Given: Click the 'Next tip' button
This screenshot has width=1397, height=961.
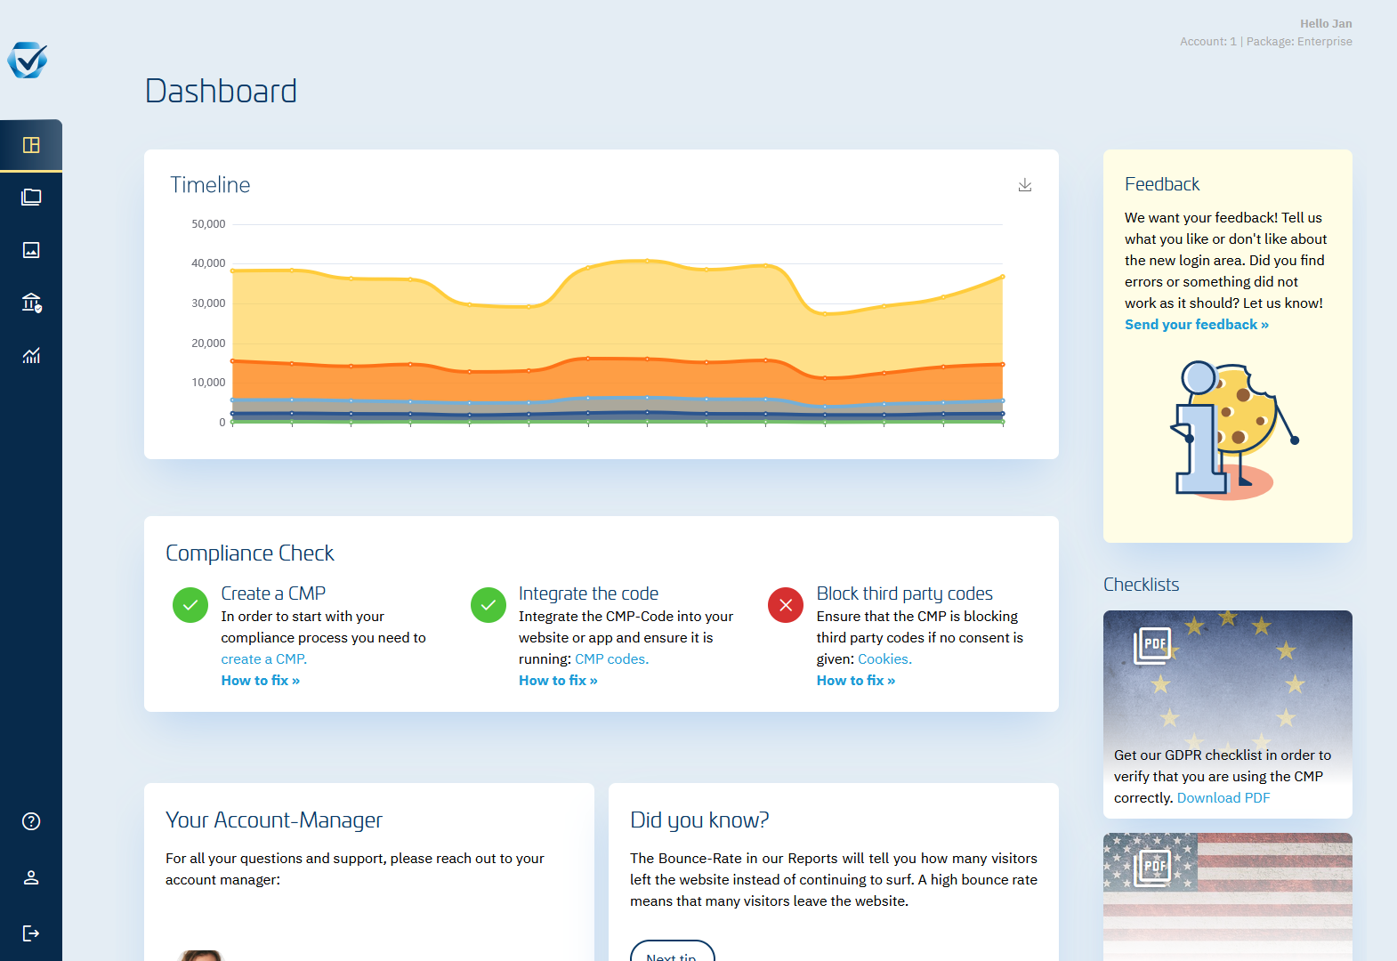Looking at the screenshot, I should tap(673, 952).
